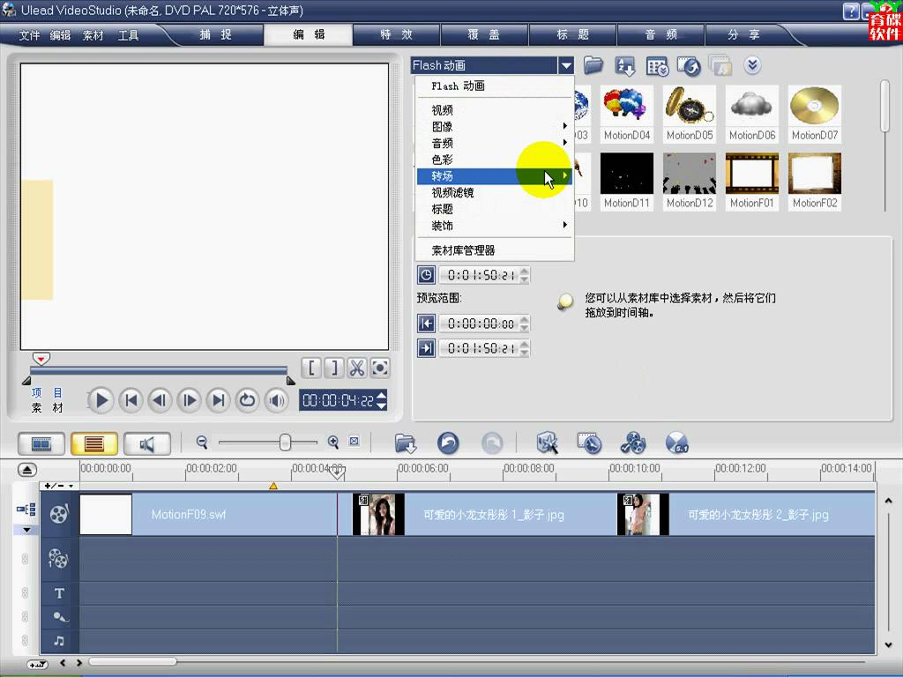Jump to start with Home button
This screenshot has width=903, height=677.
click(131, 400)
